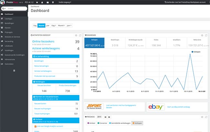Open Retourenwisselingen link in In behandeling
Screen dimensions: 210x132
42,66
